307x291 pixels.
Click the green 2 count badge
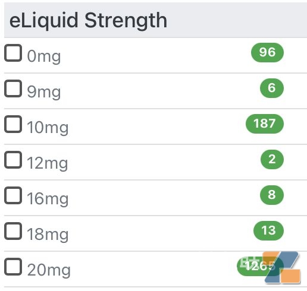pos(272,159)
